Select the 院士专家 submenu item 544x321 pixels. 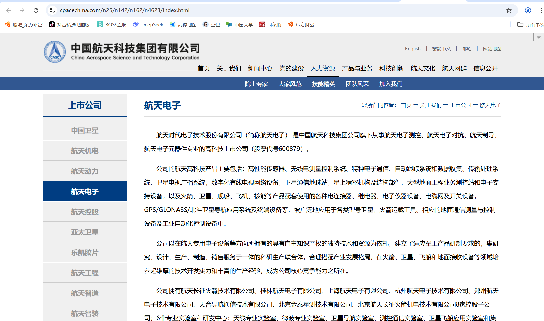point(256,84)
